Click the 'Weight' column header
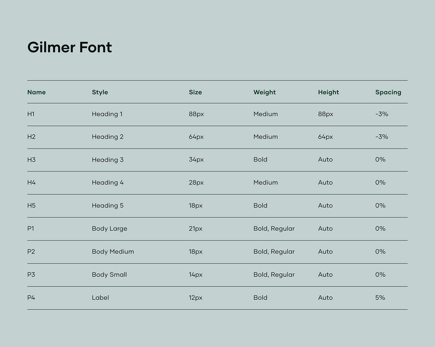This screenshot has width=435, height=347. [265, 92]
